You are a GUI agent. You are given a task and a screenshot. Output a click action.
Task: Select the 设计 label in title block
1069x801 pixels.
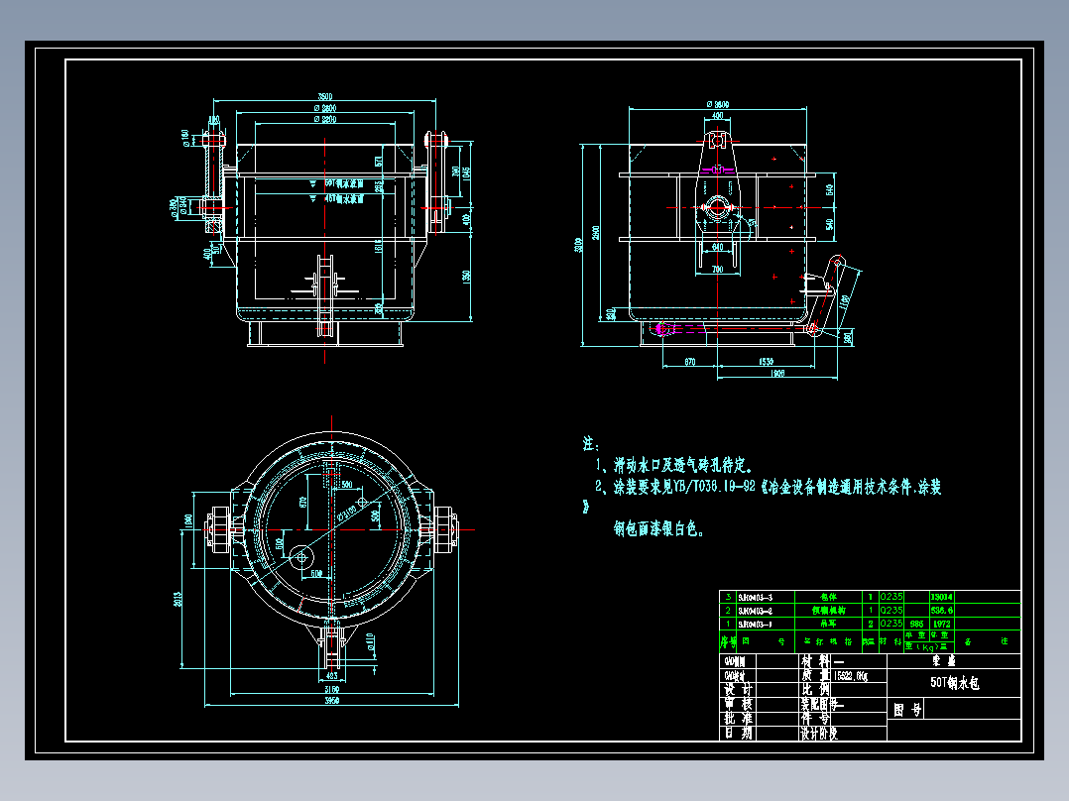(x=738, y=689)
